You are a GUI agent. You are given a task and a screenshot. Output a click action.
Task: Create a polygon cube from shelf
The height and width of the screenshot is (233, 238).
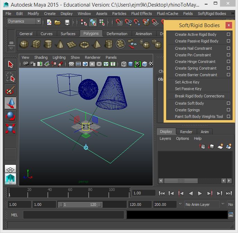36,44
